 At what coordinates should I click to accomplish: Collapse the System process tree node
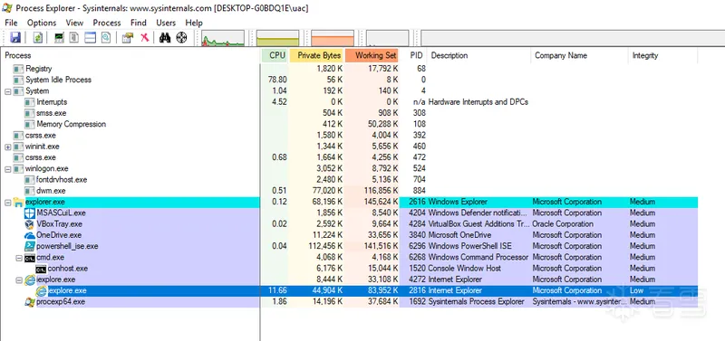pyautogui.click(x=8, y=90)
